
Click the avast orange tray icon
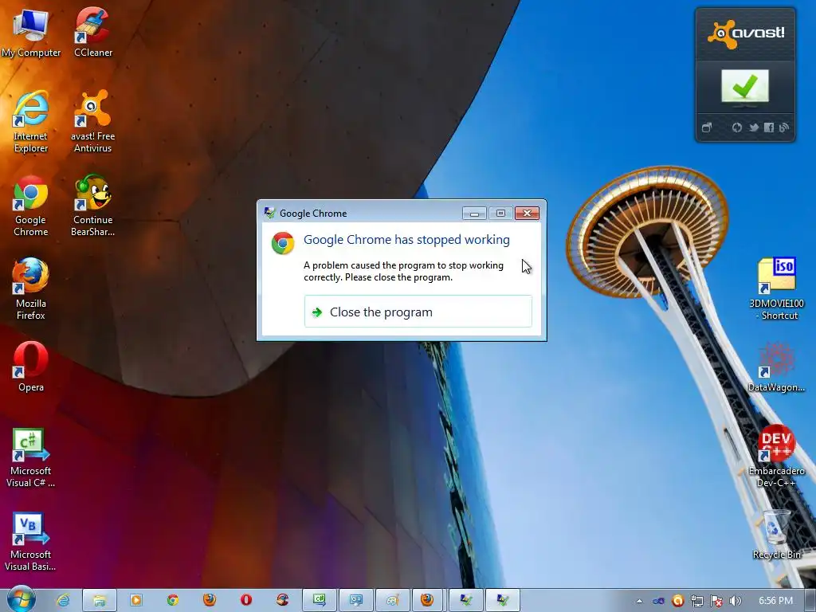pyautogui.click(x=677, y=601)
